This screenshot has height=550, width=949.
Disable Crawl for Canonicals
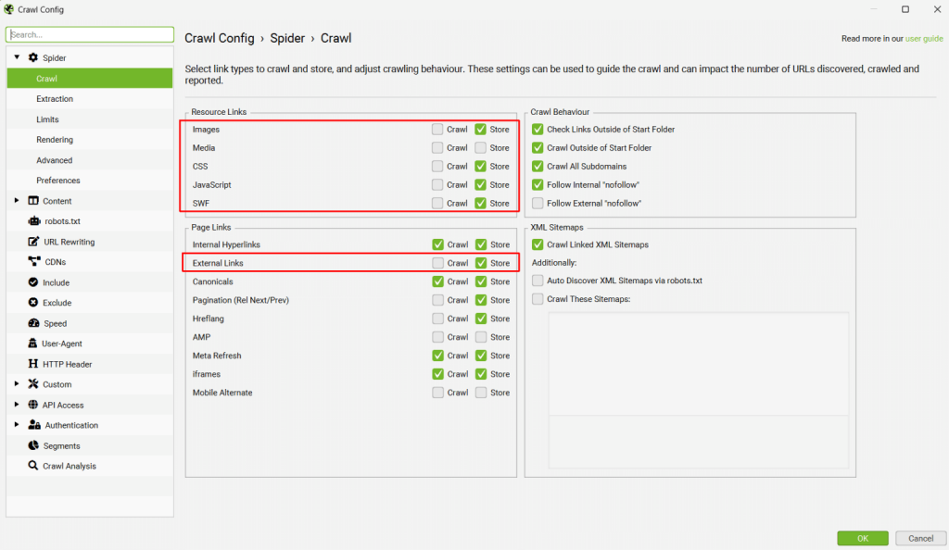coord(437,281)
